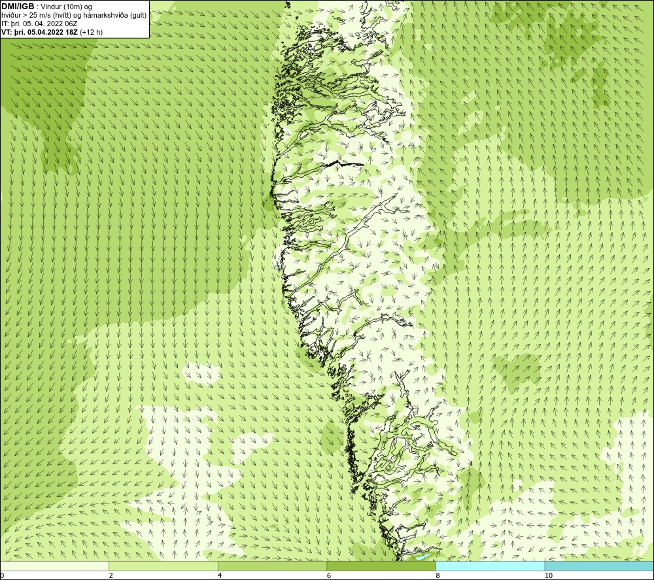Click the DMI/IGB title text
Viewport: 654px width, 580px height.
(x=18, y=7)
